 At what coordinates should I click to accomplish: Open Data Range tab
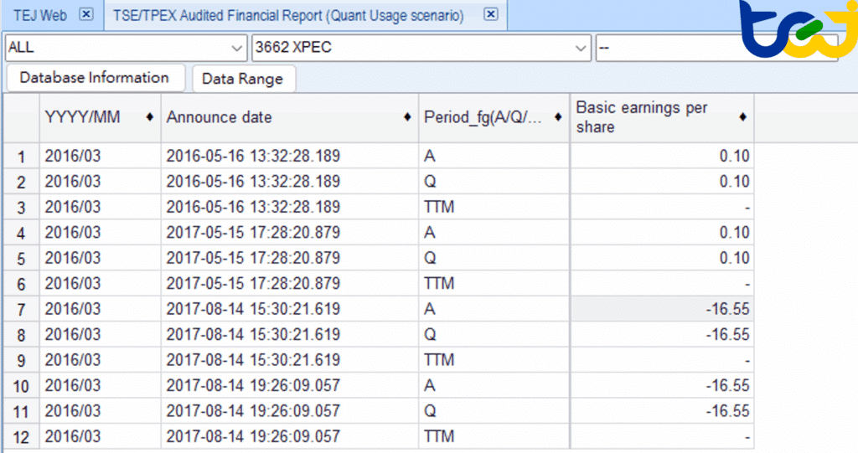pos(243,79)
